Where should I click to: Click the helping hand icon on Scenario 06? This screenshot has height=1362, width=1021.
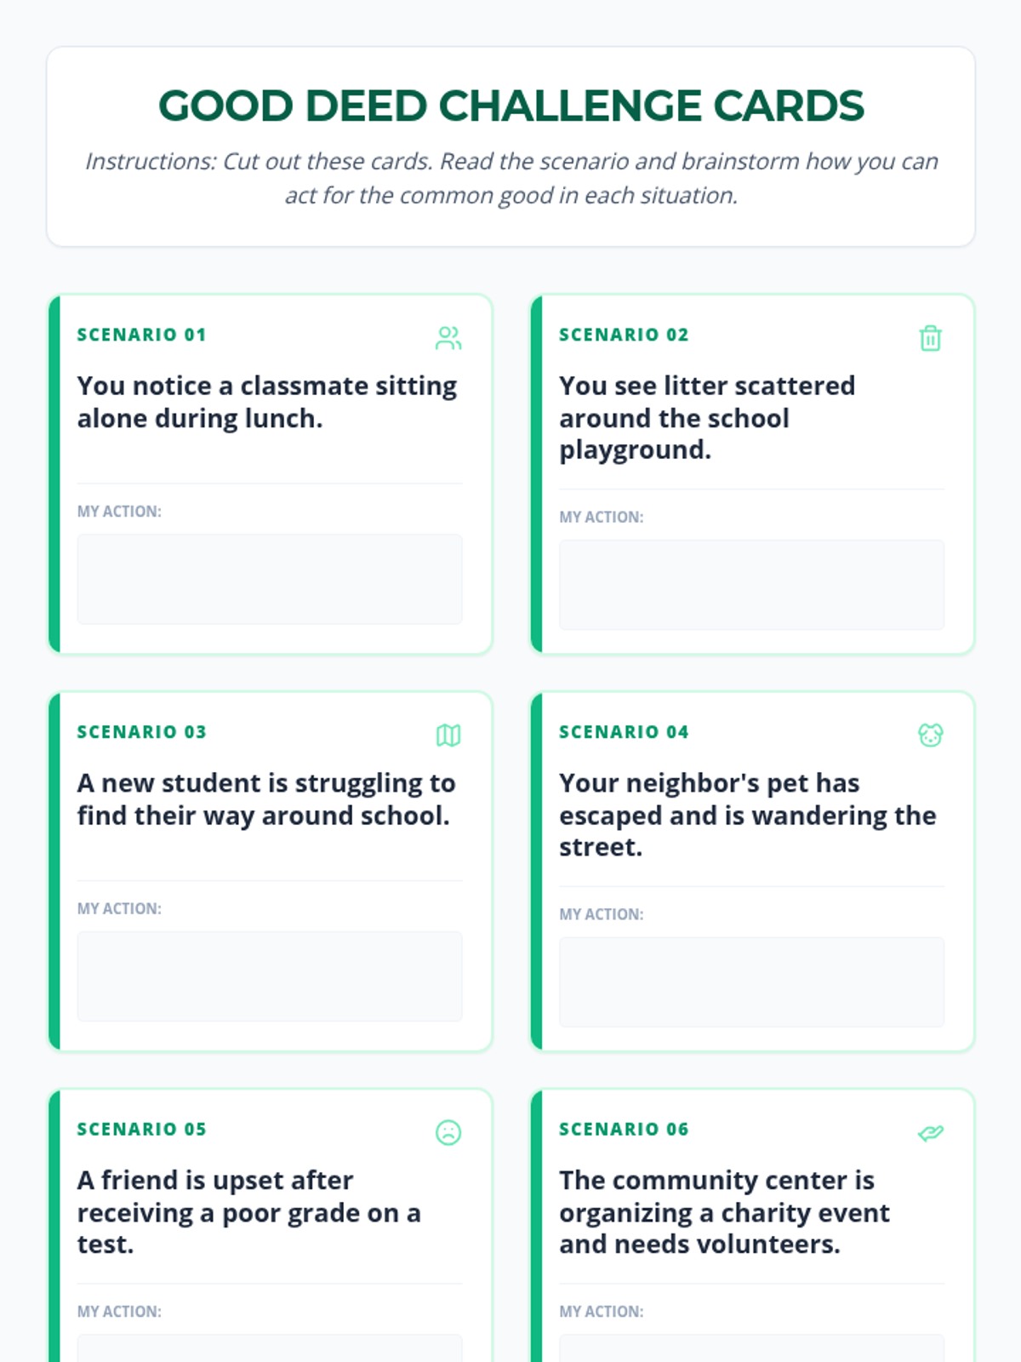pyautogui.click(x=930, y=1132)
